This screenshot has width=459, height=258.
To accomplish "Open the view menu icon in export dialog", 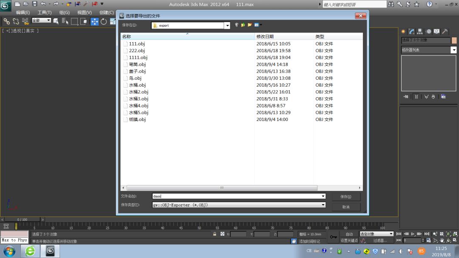I will point(258,25).
